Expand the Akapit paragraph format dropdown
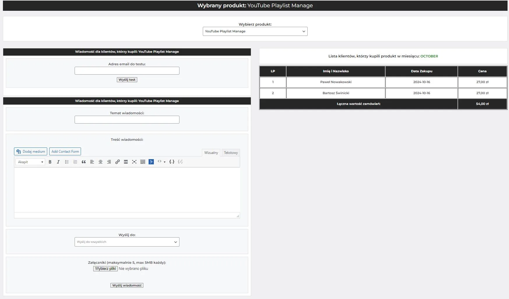Viewport: 509px width, 299px height. point(30,162)
